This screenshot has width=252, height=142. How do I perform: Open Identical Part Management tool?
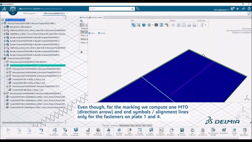click(x=98, y=132)
